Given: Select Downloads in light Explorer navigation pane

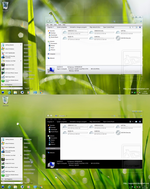Looking at the screenshot, I should (53, 35).
